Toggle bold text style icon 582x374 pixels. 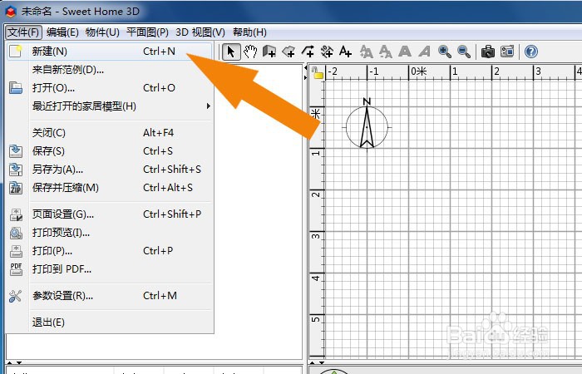(405, 52)
